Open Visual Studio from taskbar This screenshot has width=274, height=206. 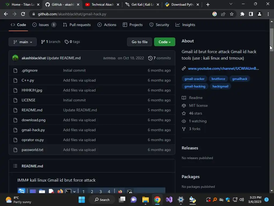[x=169, y=200]
